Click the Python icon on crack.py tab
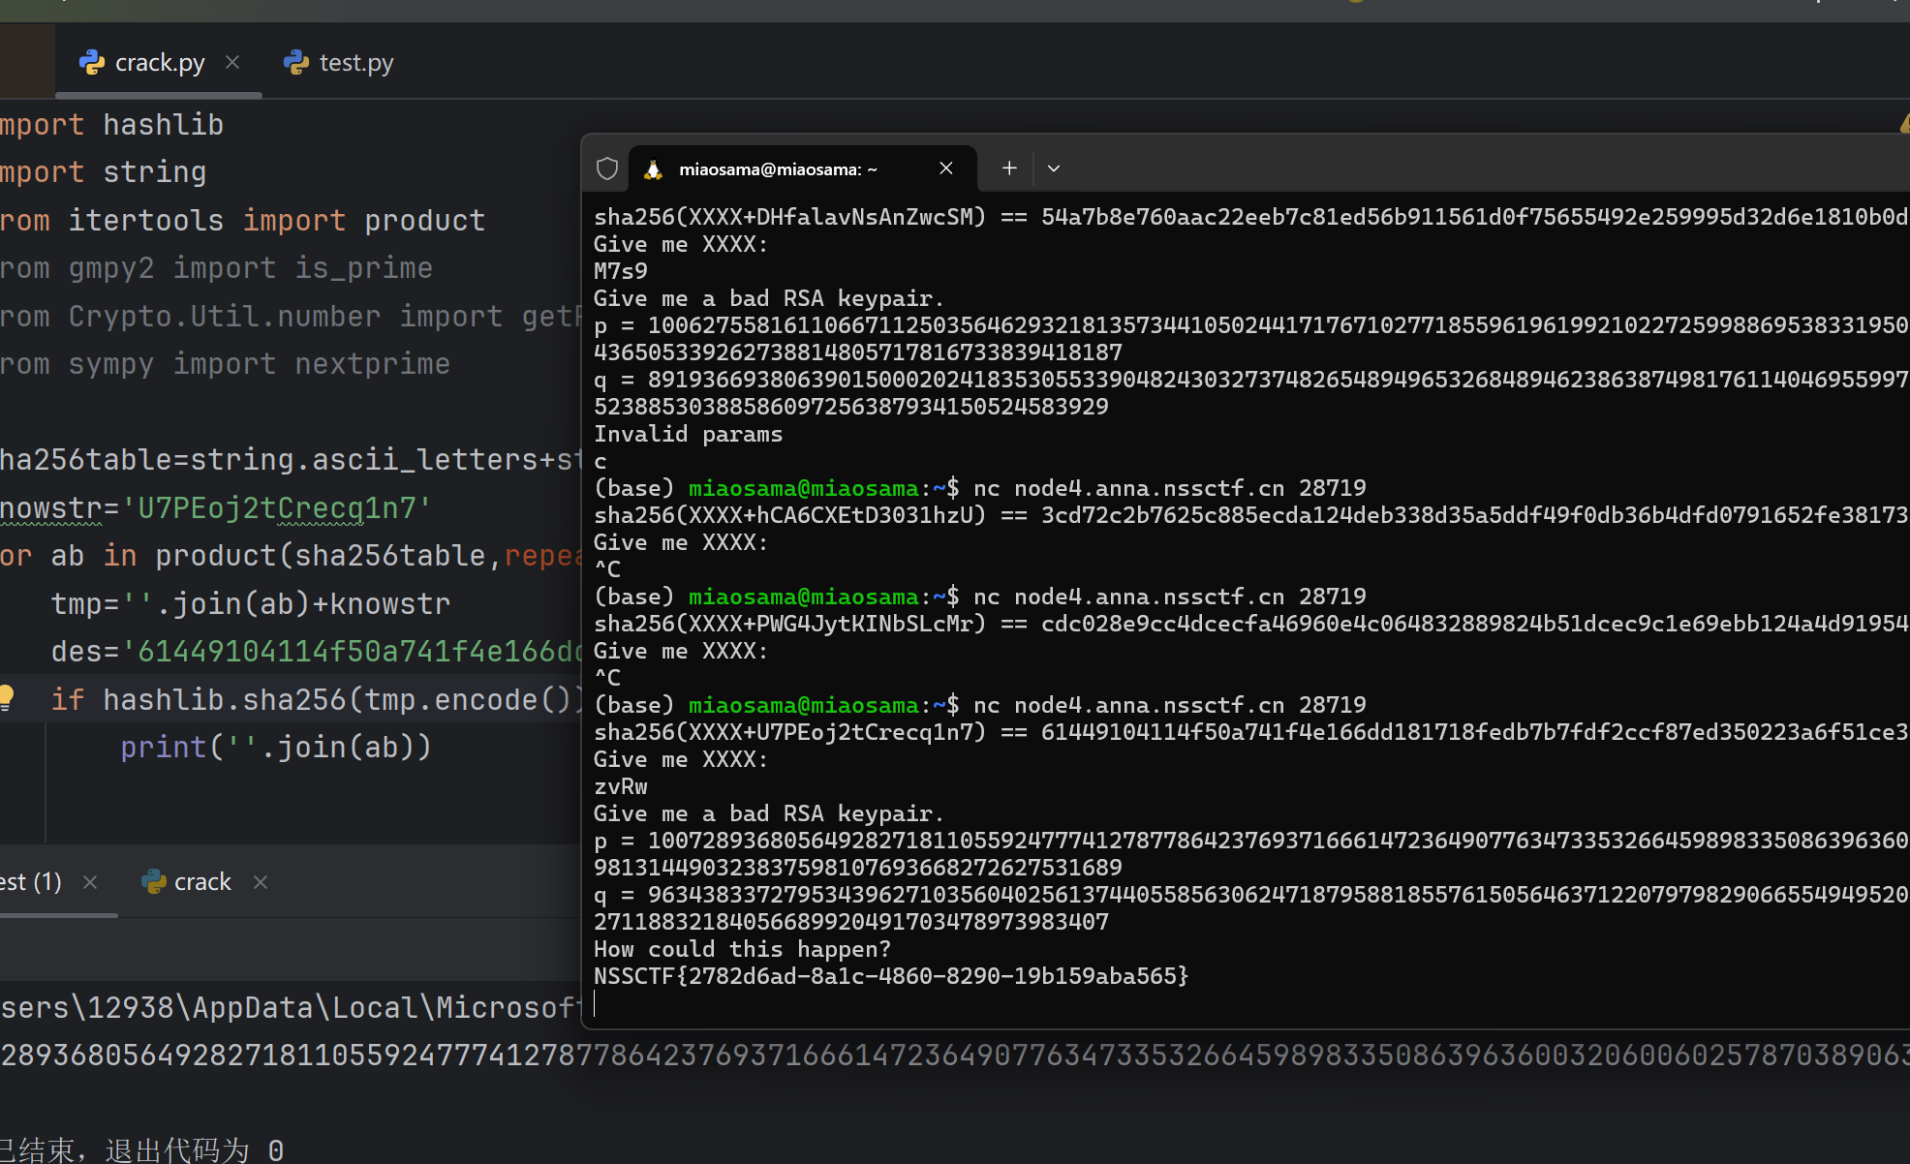Viewport: 1910px width, 1164px height. tap(92, 63)
